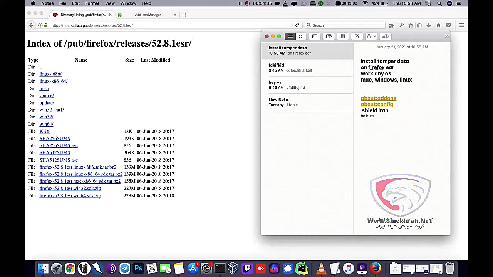The width and height of the screenshot is (493, 277).
Task: Open the Edit menu
Action: (76, 3)
